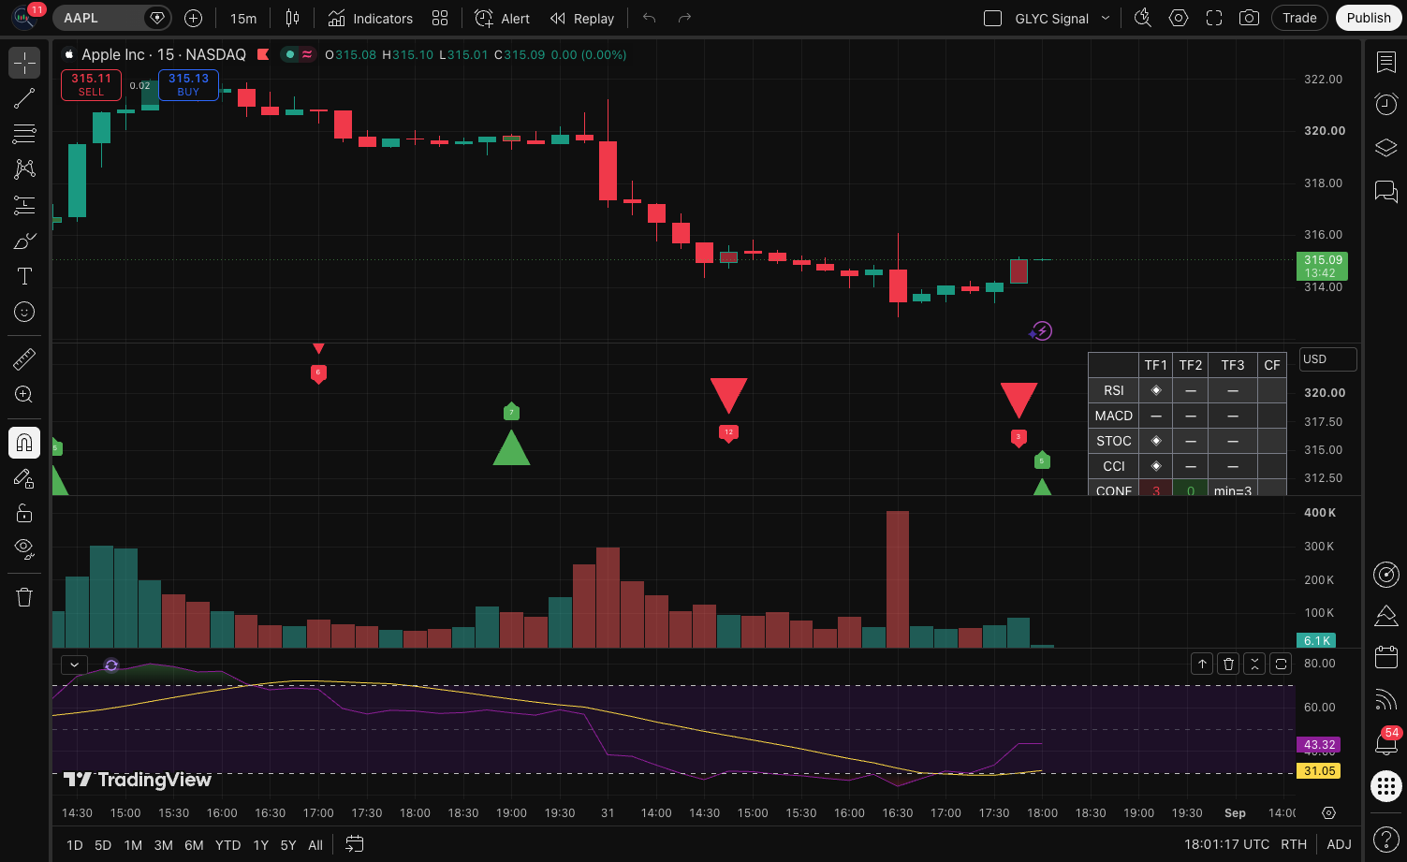Open the go to date calendar
This screenshot has width=1407, height=862.
[354, 844]
